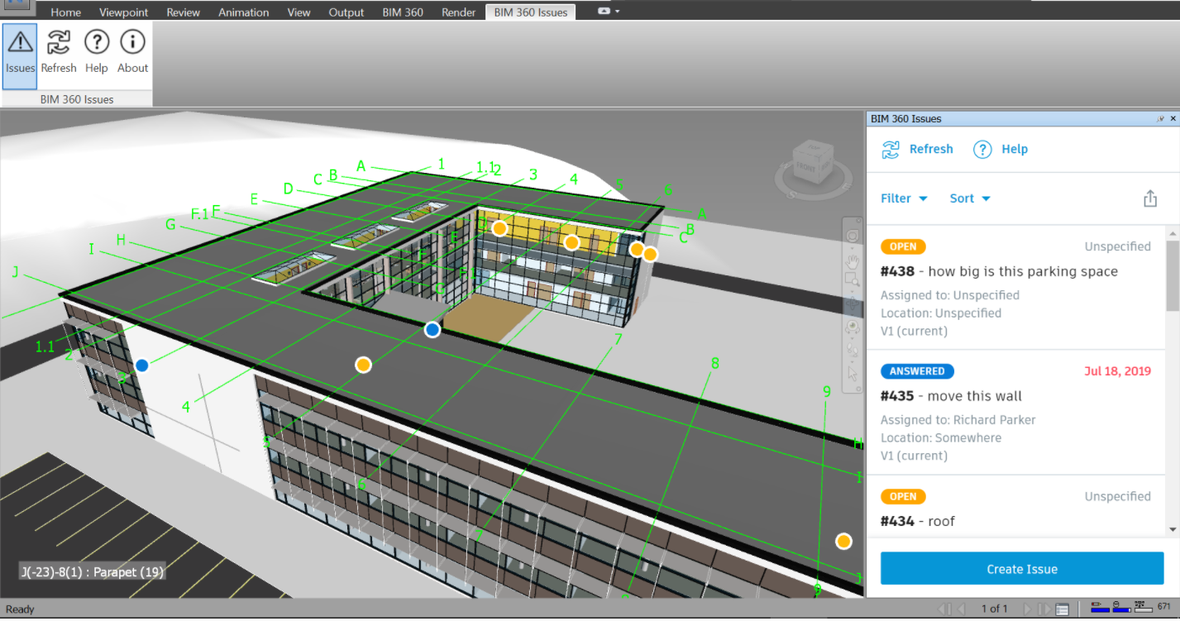
Task: Open the About info icon
Action: click(132, 41)
